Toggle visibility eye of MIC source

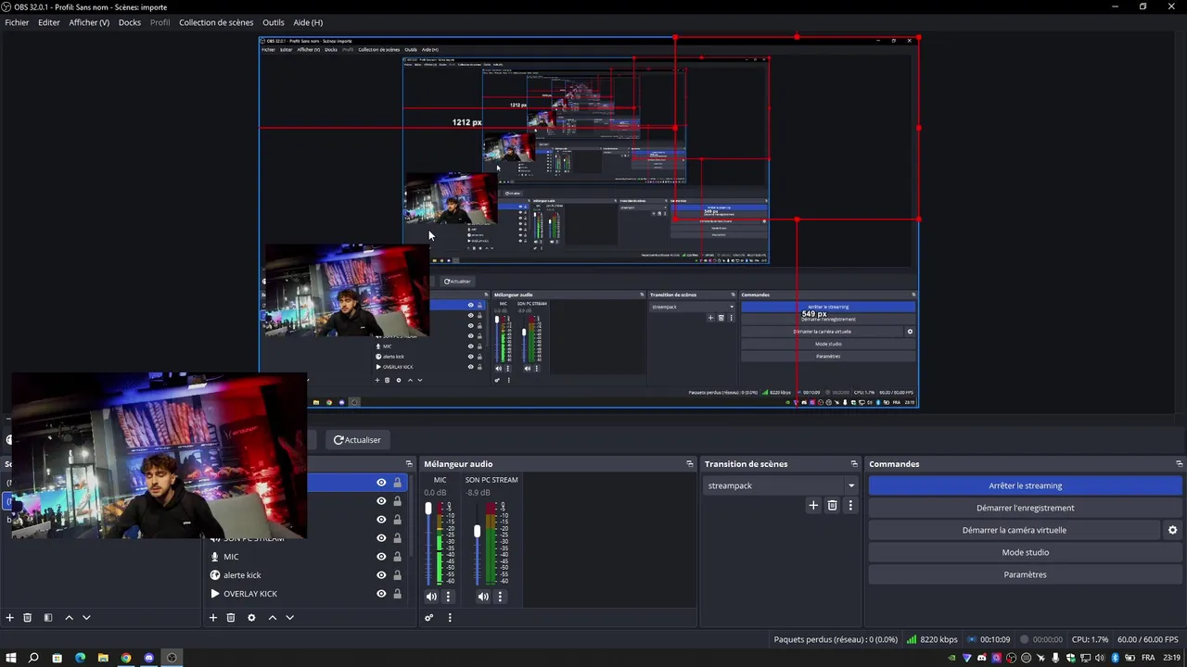(381, 557)
